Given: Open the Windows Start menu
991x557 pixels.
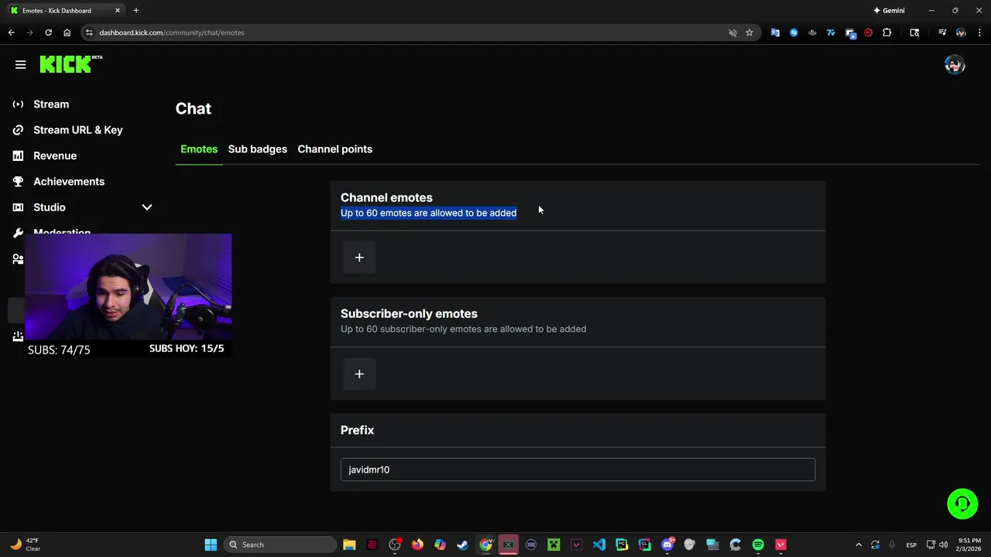Looking at the screenshot, I should click(211, 545).
